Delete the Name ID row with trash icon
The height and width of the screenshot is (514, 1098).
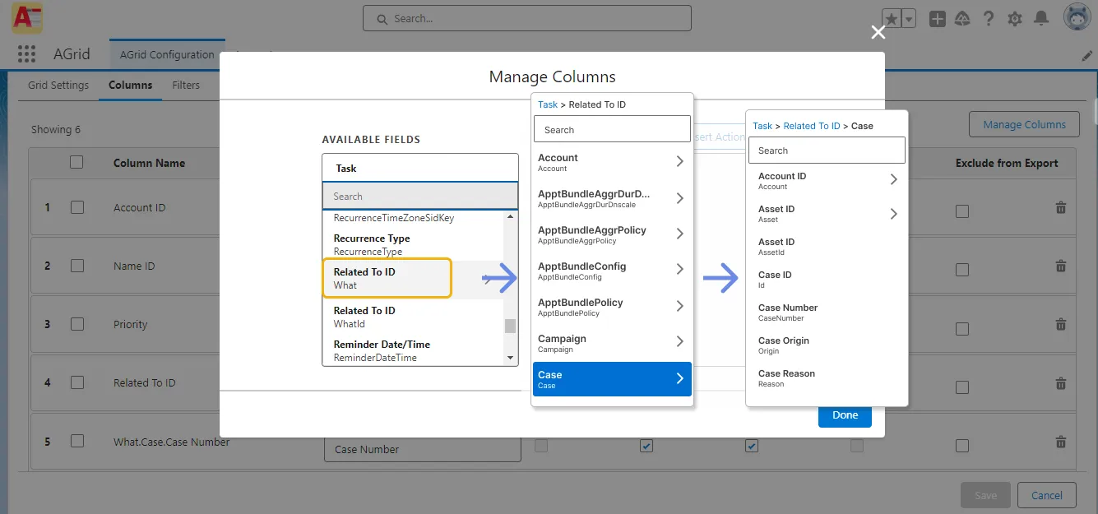tap(1061, 266)
